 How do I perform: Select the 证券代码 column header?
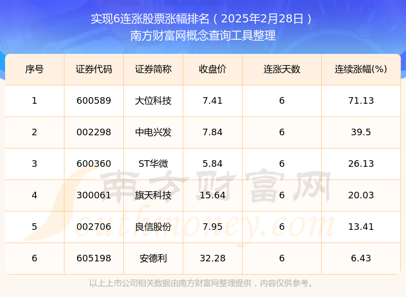point(94,69)
